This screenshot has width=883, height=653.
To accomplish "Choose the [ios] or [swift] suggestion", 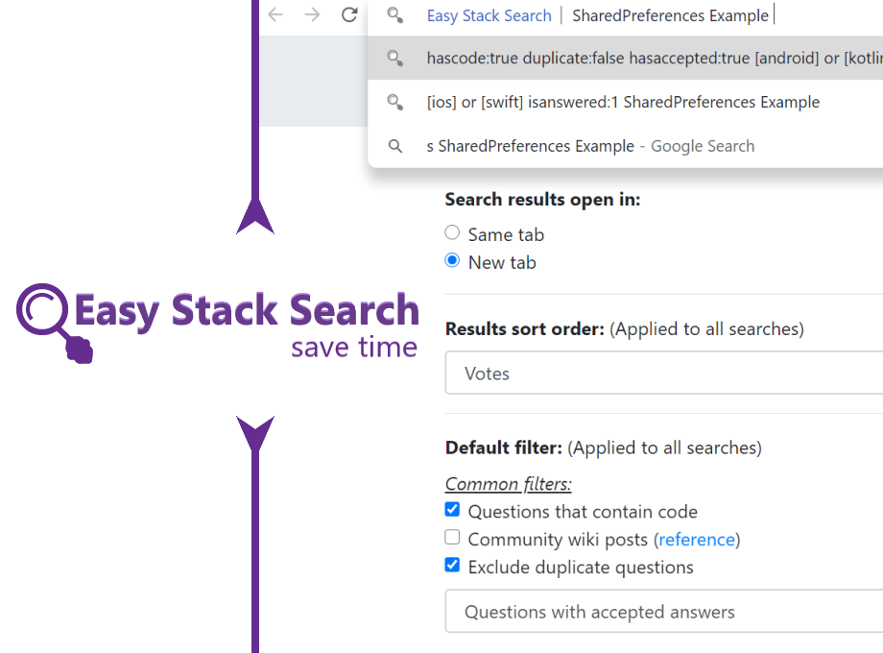I will pyautogui.click(x=625, y=102).
